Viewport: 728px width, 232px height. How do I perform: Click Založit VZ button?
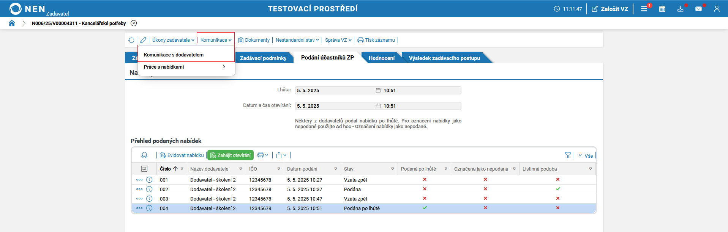click(610, 9)
